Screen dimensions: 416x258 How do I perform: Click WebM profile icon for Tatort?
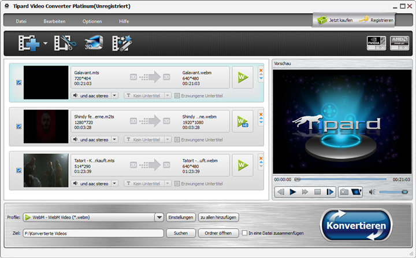(243, 165)
